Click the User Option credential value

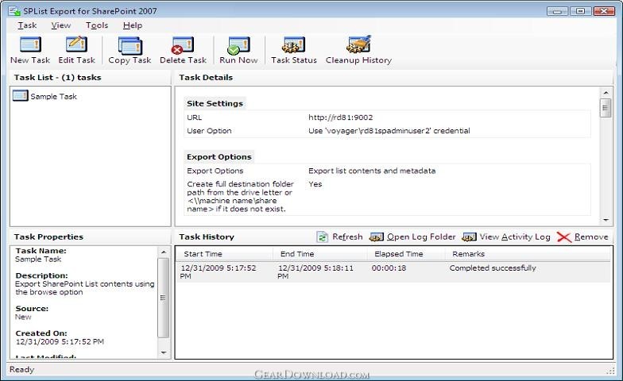pyautogui.click(x=389, y=131)
